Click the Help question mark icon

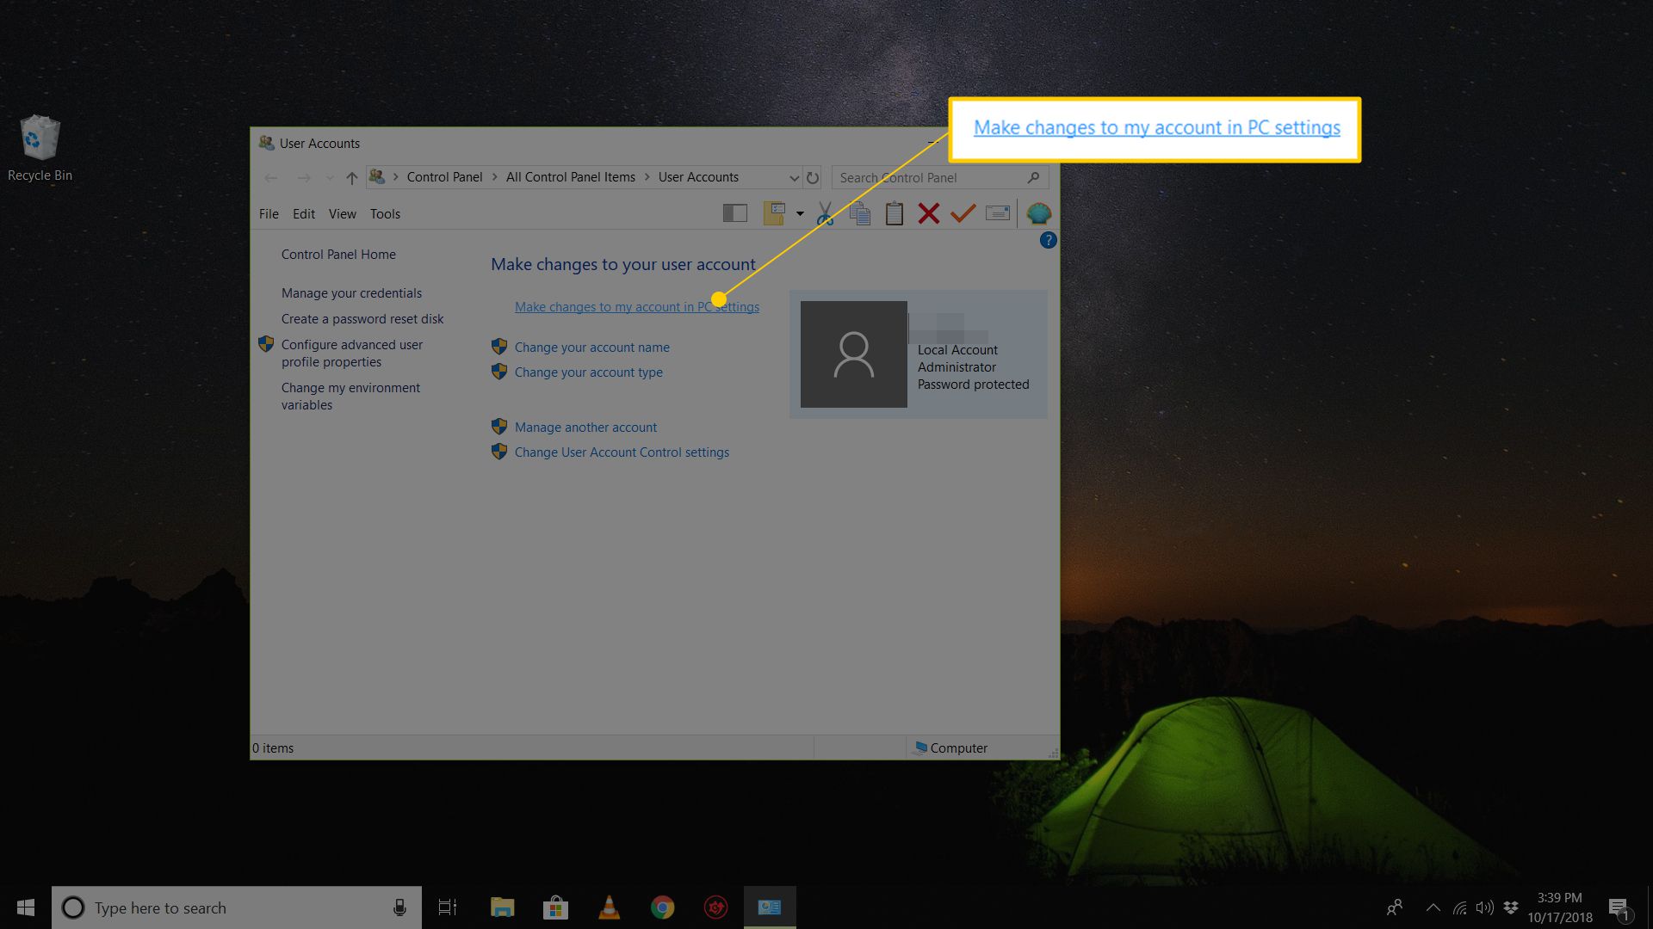tap(1048, 239)
